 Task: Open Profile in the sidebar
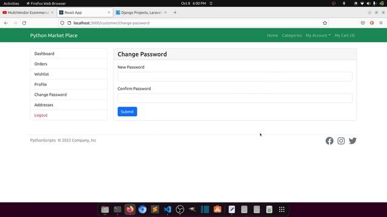click(x=69, y=84)
